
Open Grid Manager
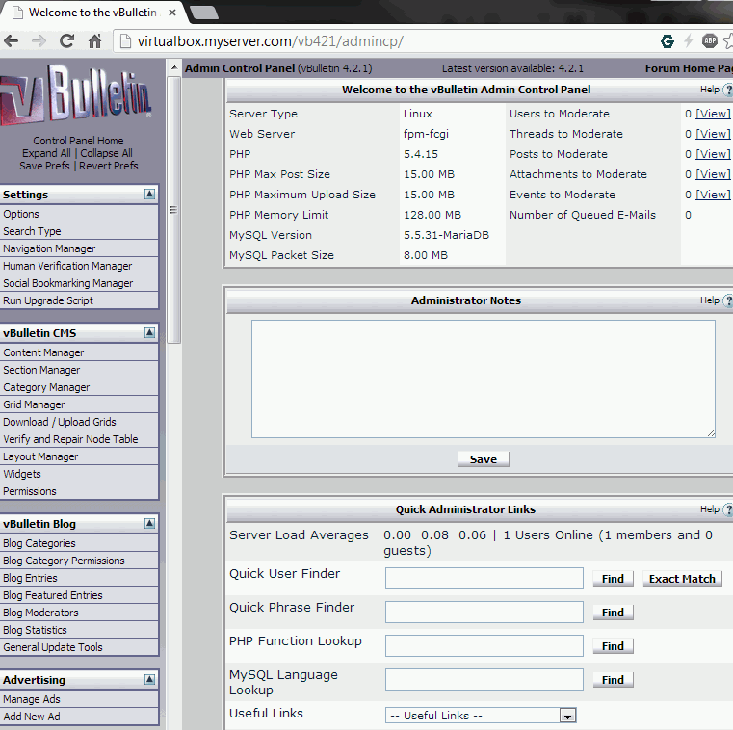tap(79, 404)
